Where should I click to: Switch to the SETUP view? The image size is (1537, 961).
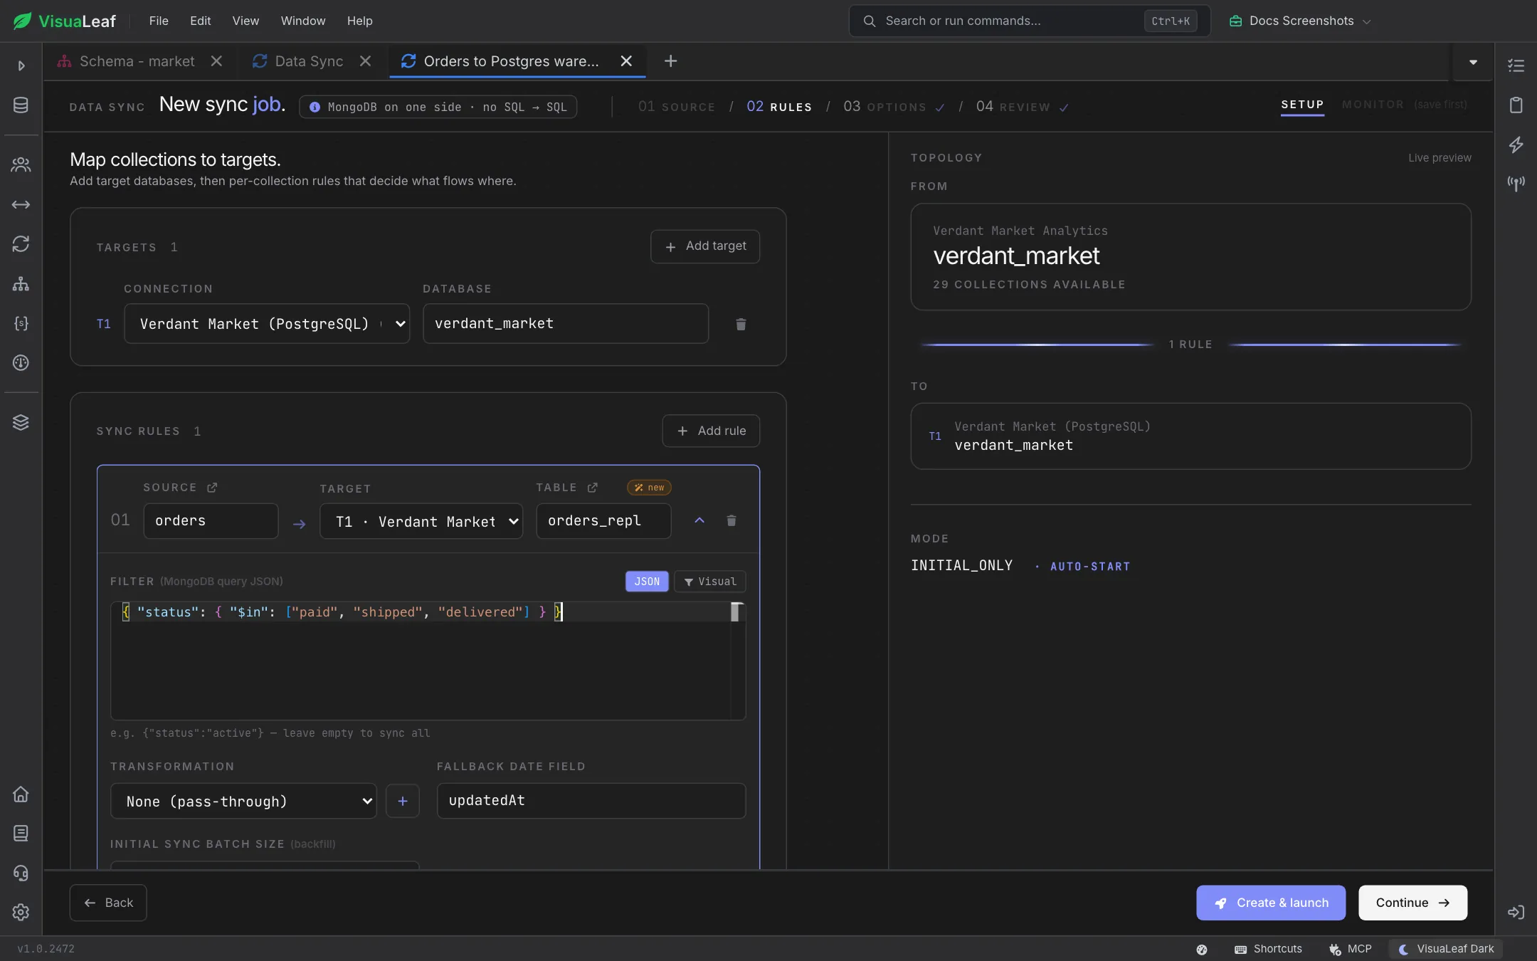(1302, 105)
